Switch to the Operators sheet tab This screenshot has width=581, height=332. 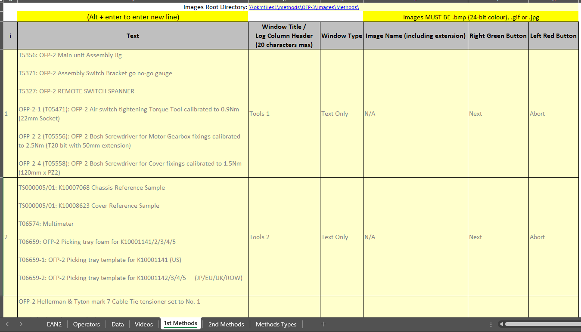click(x=86, y=324)
